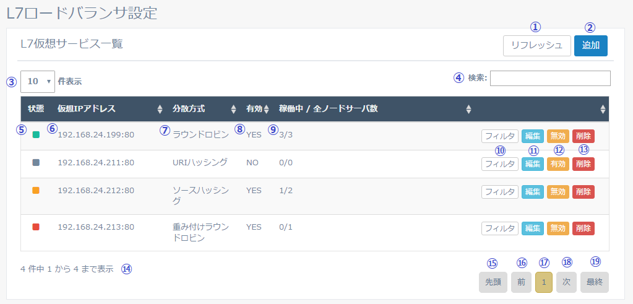Open フィルタ for 192.168.24.211:80
Image resolution: width=633 pixels, height=304 pixels.
500,164
